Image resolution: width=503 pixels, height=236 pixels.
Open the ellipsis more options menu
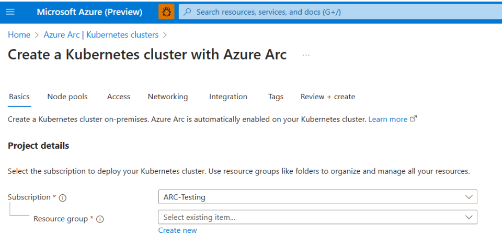(306, 55)
